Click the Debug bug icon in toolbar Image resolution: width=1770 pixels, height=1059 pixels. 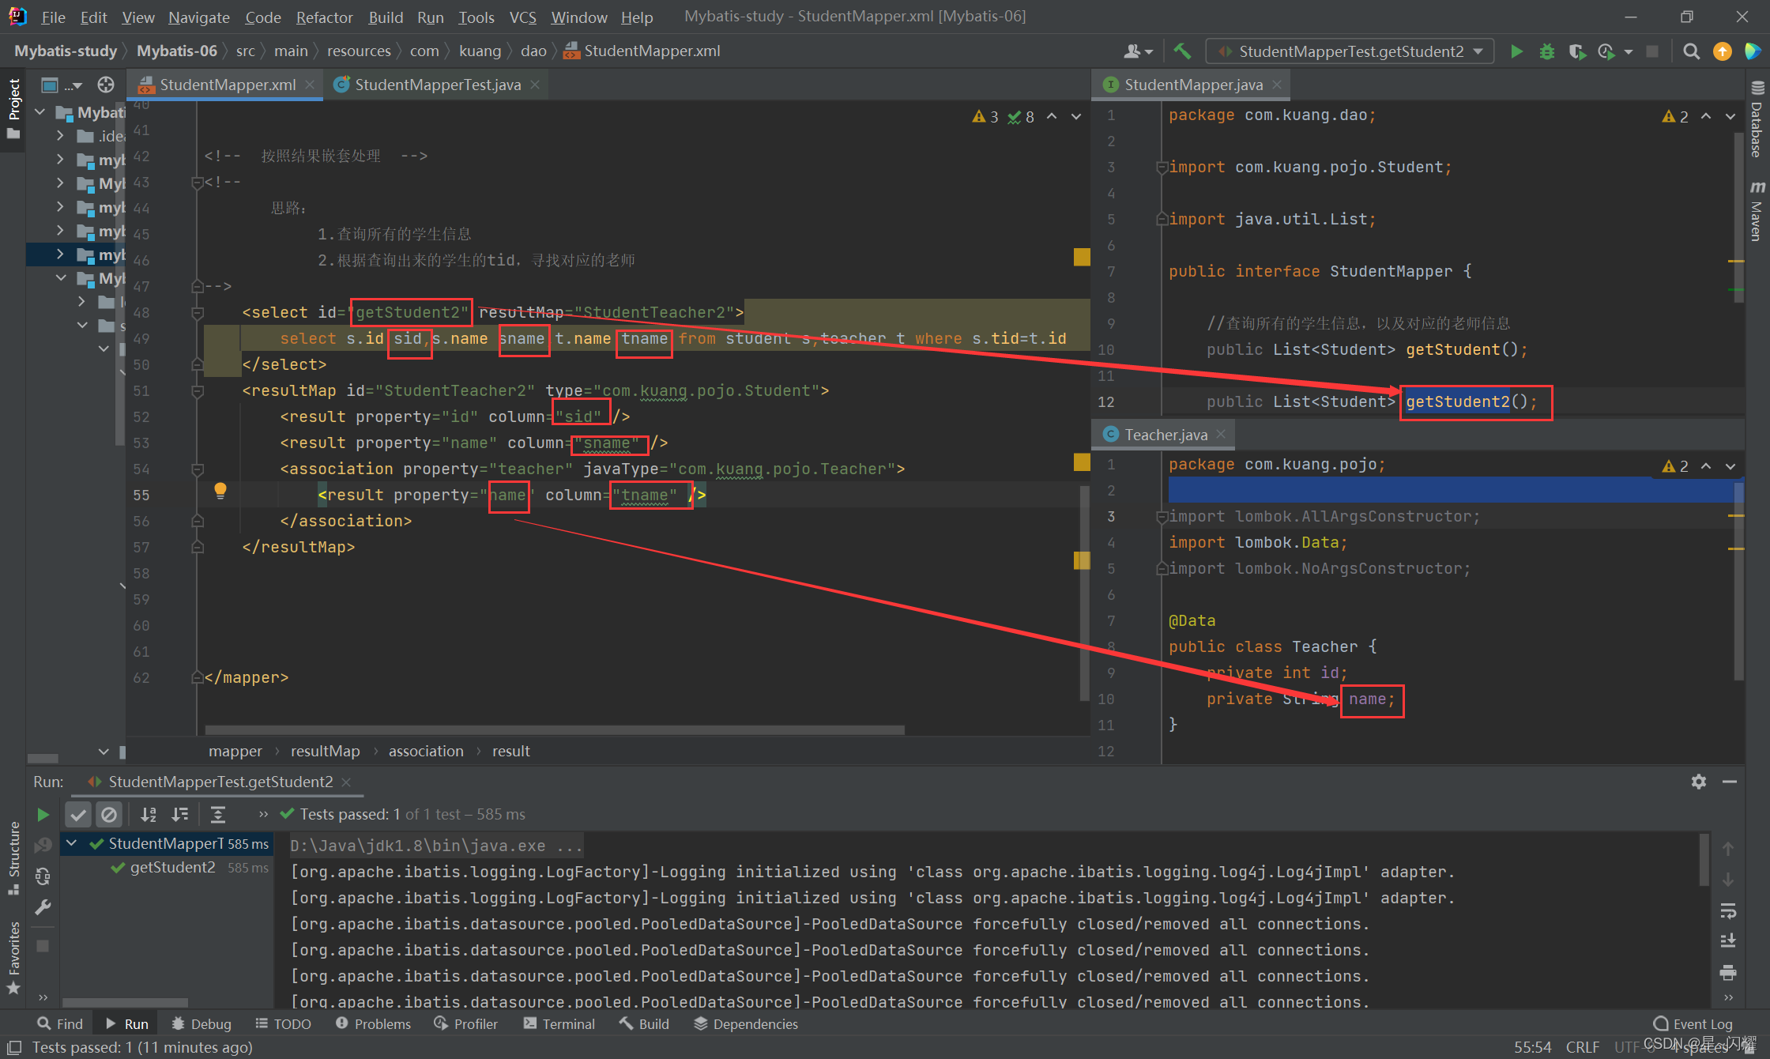point(1546,51)
